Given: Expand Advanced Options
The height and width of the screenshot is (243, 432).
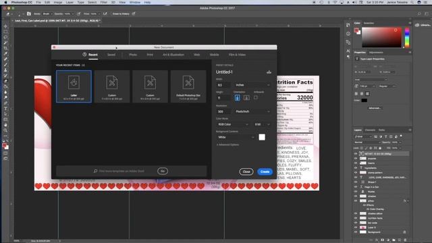Looking at the screenshot, I should [x=228, y=144].
